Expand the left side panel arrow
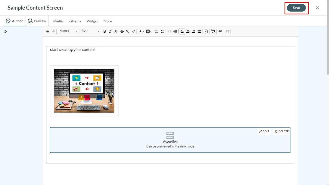The height and width of the screenshot is (185, 329). coord(5,31)
